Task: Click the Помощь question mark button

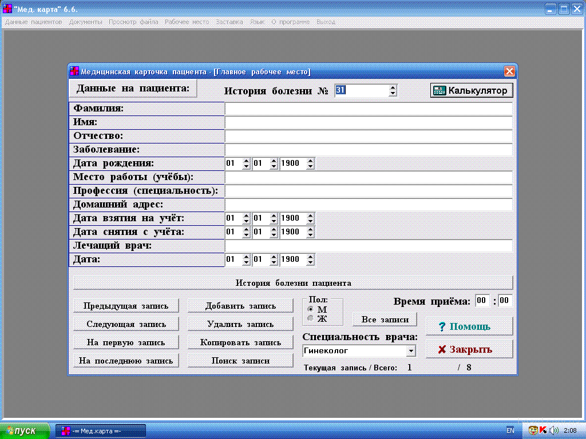Action: [x=469, y=327]
